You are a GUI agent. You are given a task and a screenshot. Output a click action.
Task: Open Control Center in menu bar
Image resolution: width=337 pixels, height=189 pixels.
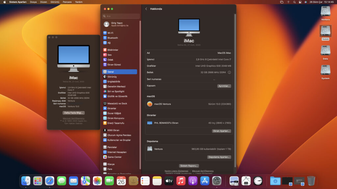(300, 2)
